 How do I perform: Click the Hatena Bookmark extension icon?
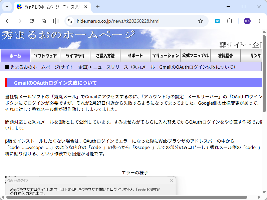coord(217,21)
